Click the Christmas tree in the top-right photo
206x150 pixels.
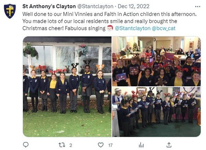pos(135,47)
